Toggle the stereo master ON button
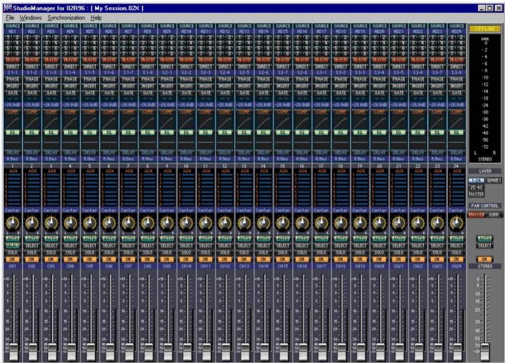 [485, 259]
